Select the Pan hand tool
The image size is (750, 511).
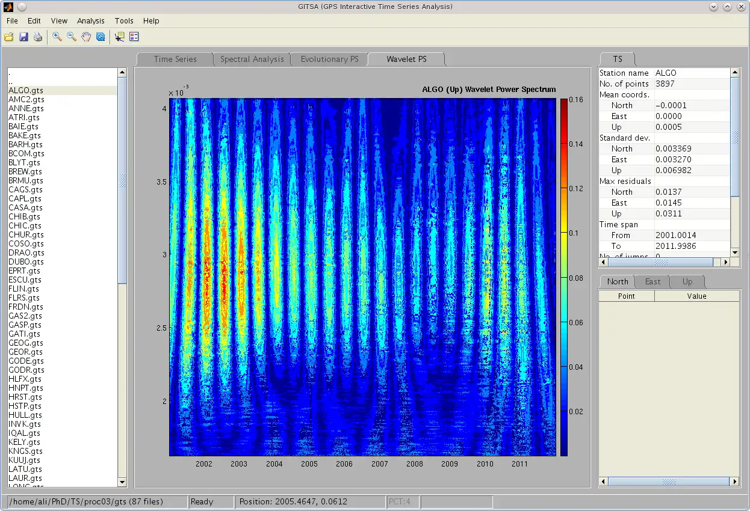86,37
